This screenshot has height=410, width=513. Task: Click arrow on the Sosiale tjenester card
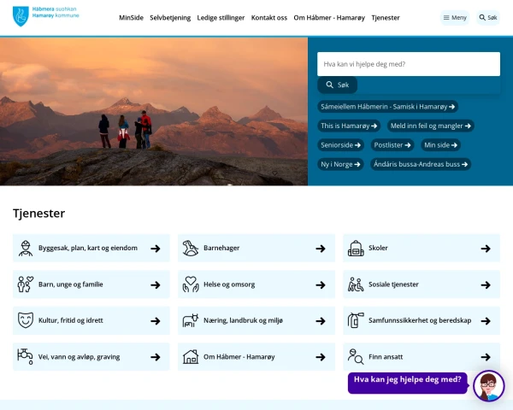(x=486, y=284)
